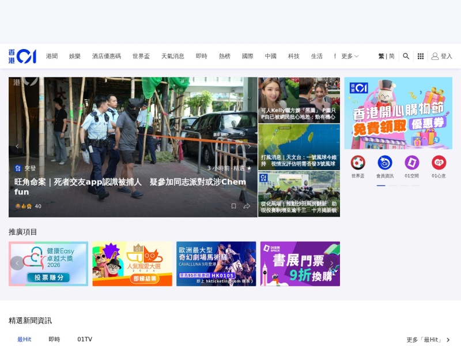Open the HK01 logo home link
The height and width of the screenshot is (346, 461).
pos(22,56)
